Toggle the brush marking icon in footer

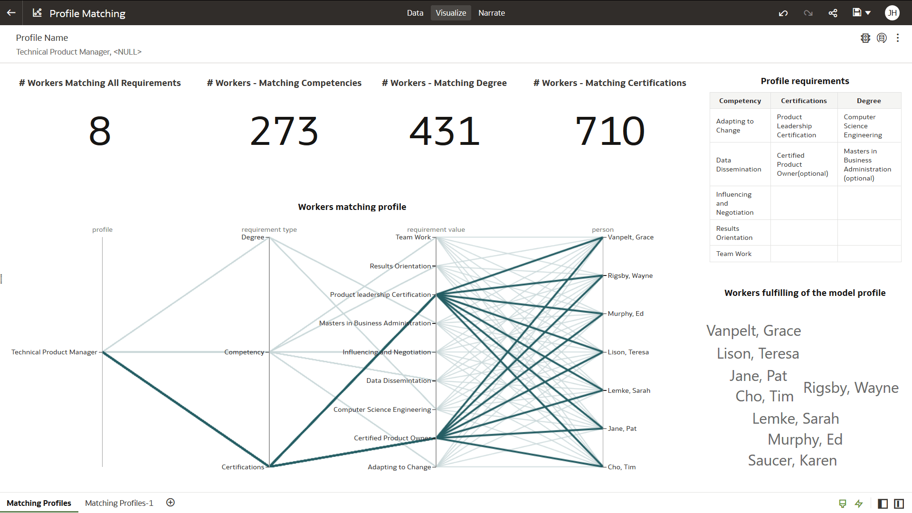[842, 503]
